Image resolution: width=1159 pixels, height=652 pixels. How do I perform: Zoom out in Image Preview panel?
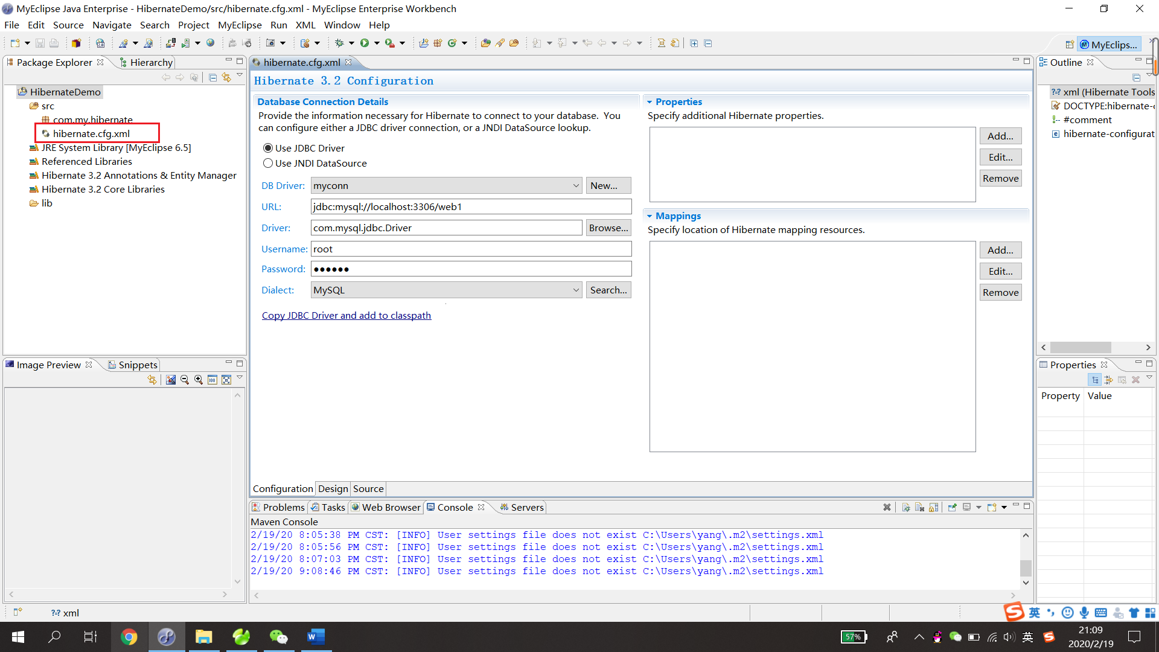(185, 380)
